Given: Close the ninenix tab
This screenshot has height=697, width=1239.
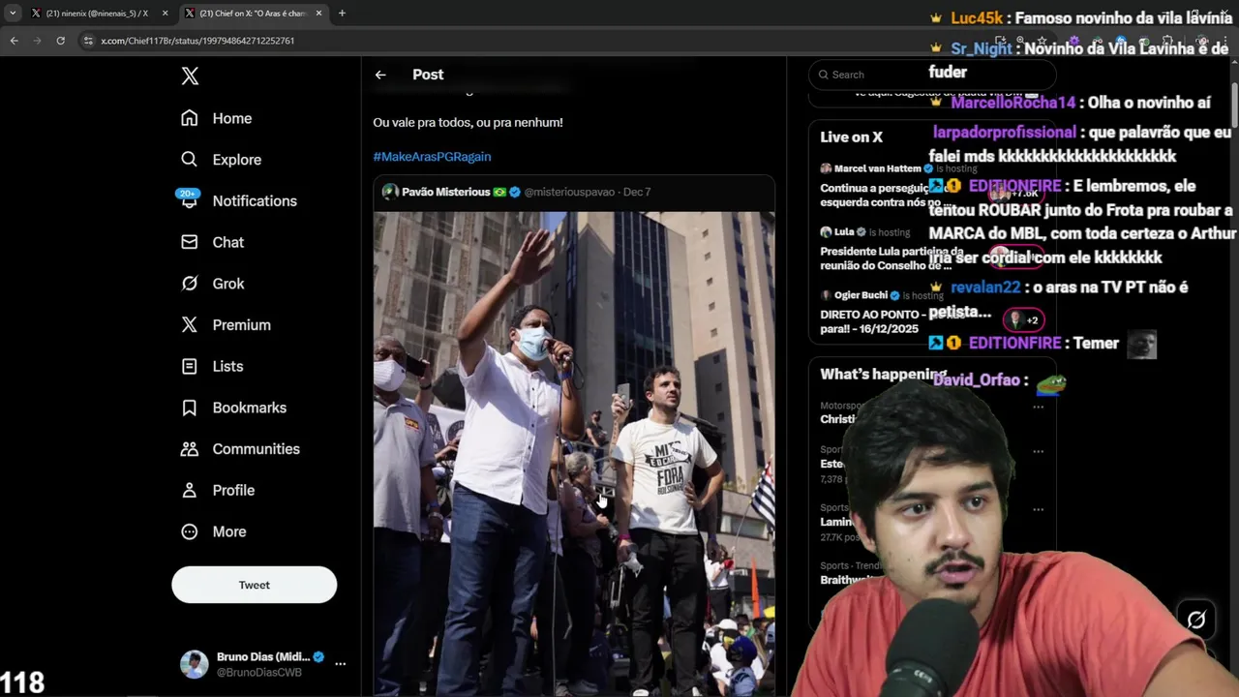Looking at the screenshot, I should [x=165, y=14].
